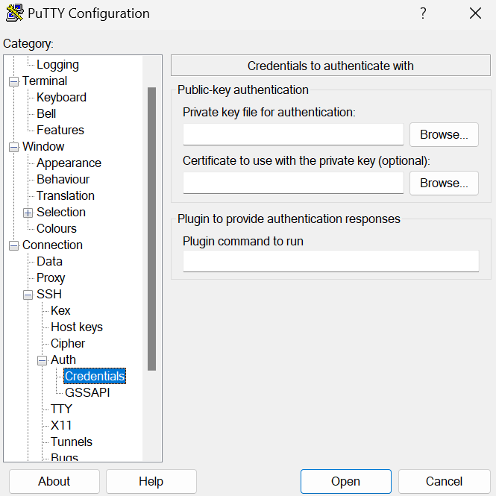Image resolution: width=496 pixels, height=496 pixels.
Task: Select the Tunnels category
Action: [x=72, y=442]
